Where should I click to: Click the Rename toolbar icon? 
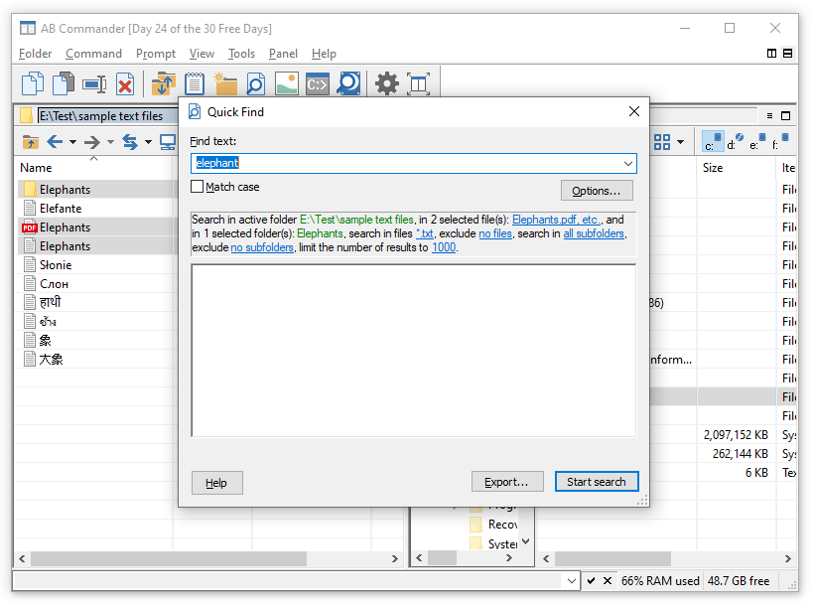coord(94,84)
